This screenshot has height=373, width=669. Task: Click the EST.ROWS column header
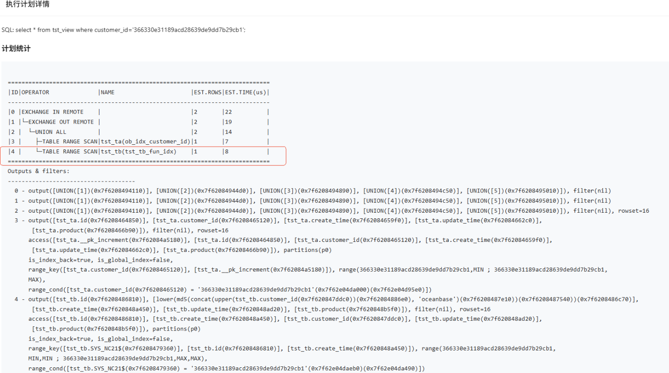[207, 92]
